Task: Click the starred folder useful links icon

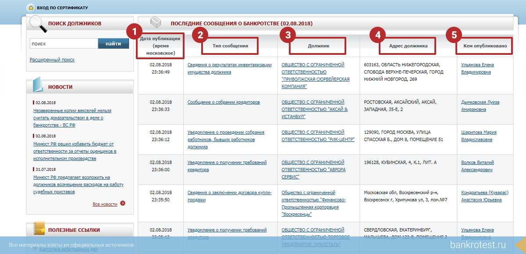Action: 39,229
